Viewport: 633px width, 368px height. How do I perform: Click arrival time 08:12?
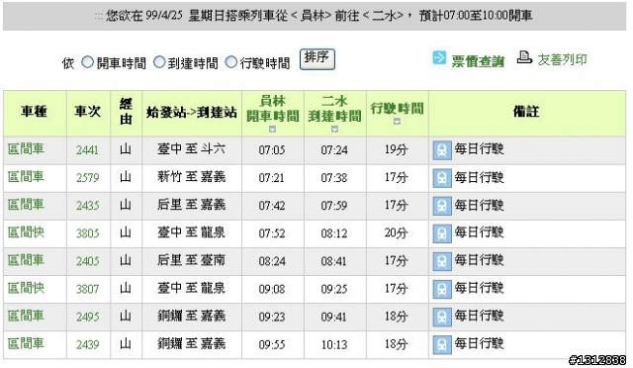334,233
